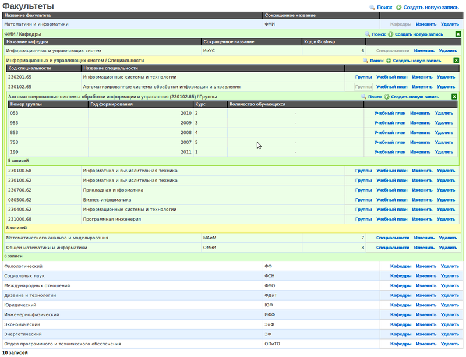
Task: Click the 'Год формирования' column header
Action: 111,104
